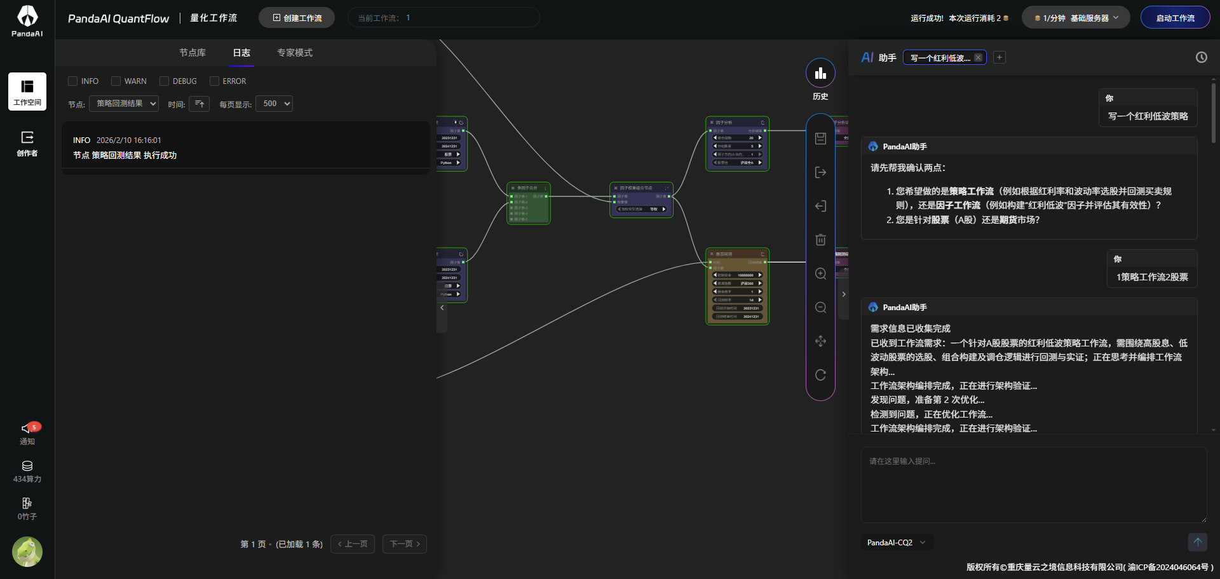The image size is (1220, 579).
Task: Zoom out on the workflow canvas
Action: tap(820, 308)
